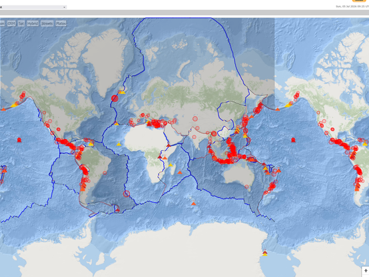The width and height of the screenshot is (369, 277).
Task: Select the quake circle in southern Australia
Action: click(246, 186)
